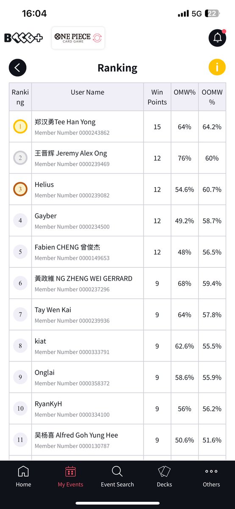Viewport: 235px width, 509px height.
Task: Select player Helius row
Action: pyautogui.click(x=118, y=190)
